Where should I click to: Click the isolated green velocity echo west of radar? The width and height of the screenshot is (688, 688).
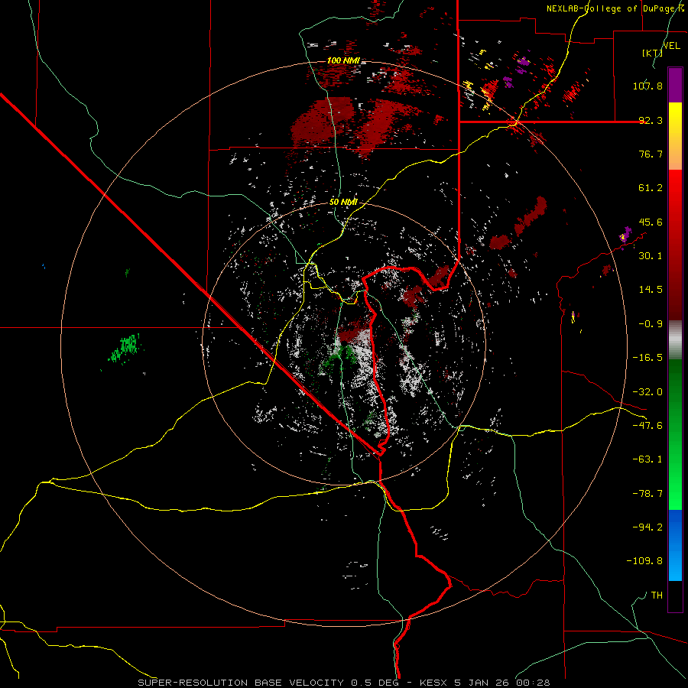coord(125,348)
